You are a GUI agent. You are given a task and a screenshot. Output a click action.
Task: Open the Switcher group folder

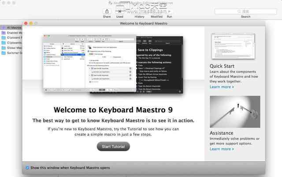(x=11, y=53)
